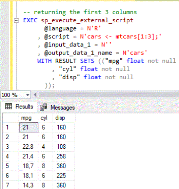Click mpg cell 22,8

tap(28, 147)
